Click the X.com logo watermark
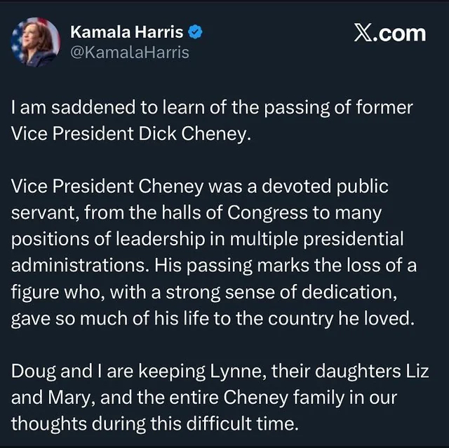 click(390, 33)
